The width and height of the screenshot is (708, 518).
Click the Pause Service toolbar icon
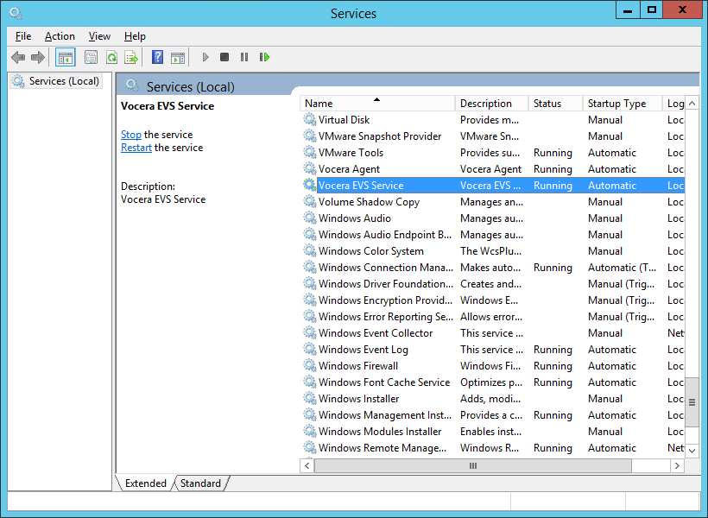point(244,58)
